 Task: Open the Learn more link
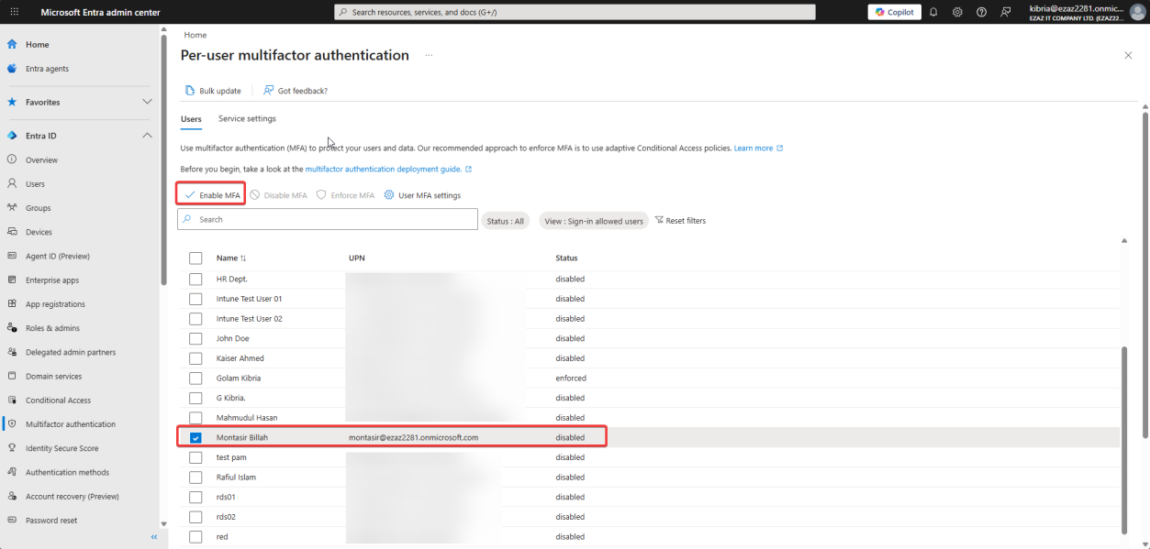pos(758,148)
